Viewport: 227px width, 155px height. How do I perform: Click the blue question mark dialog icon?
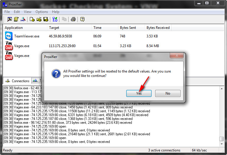pyautogui.click(x=56, y=74)
